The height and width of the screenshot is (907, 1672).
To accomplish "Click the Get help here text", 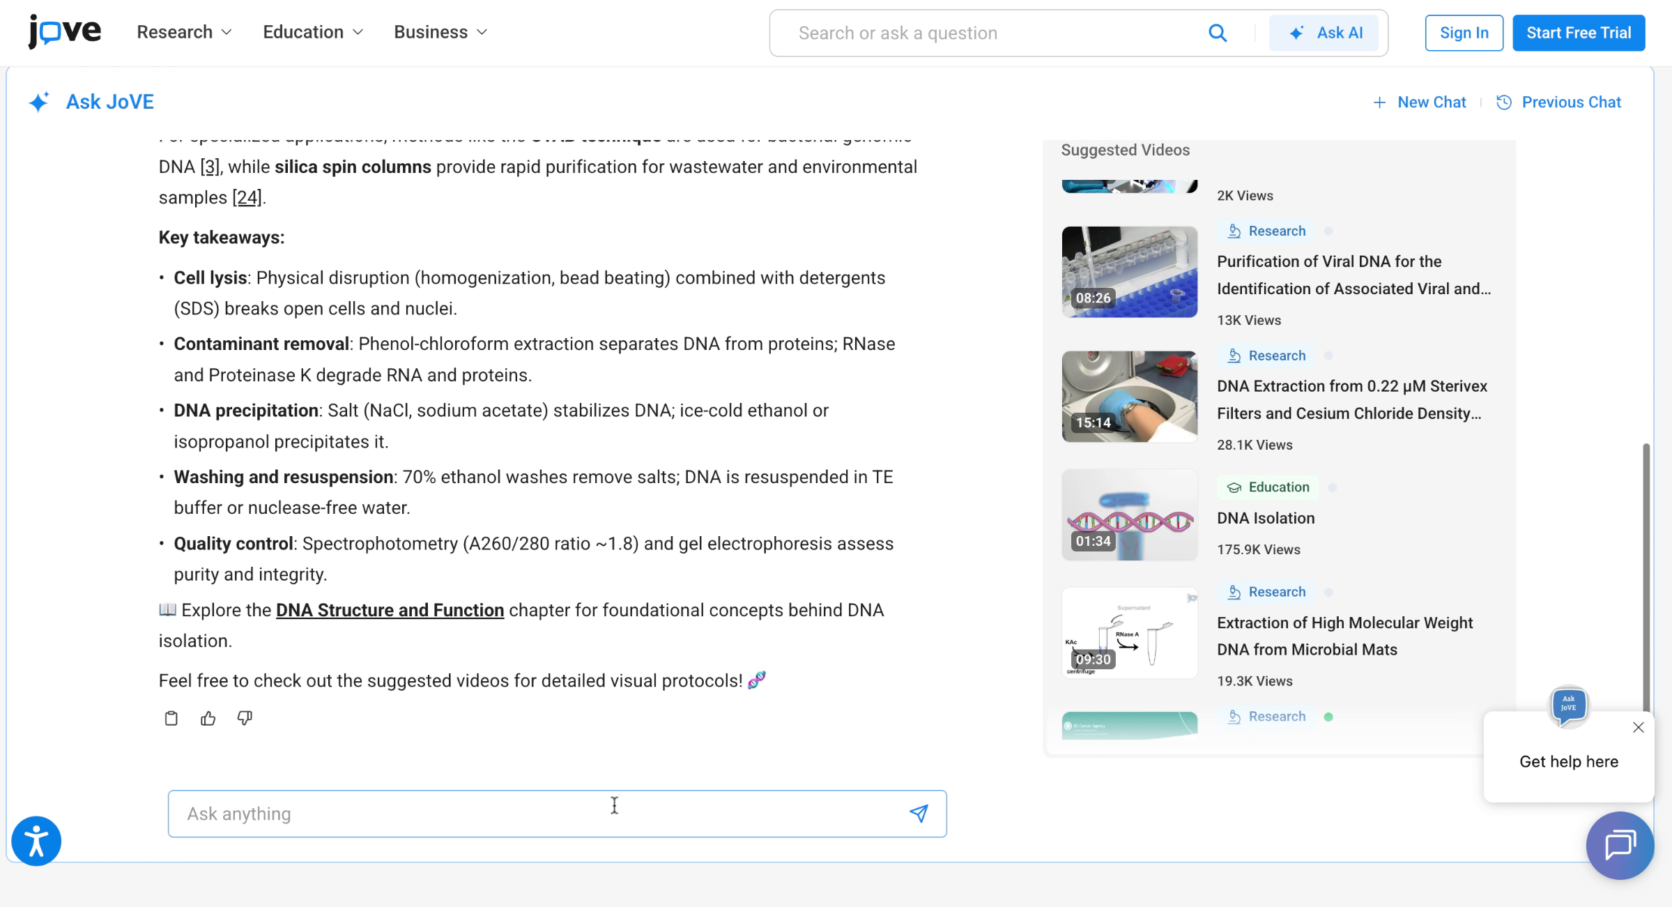I will (x=1569, y=761).
